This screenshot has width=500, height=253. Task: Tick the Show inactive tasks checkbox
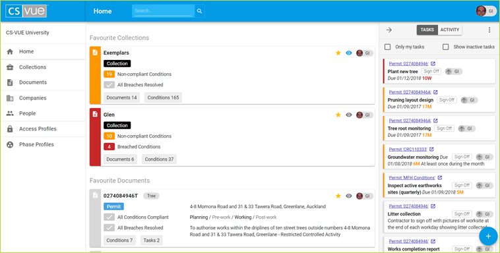click(x=445, y=47)
